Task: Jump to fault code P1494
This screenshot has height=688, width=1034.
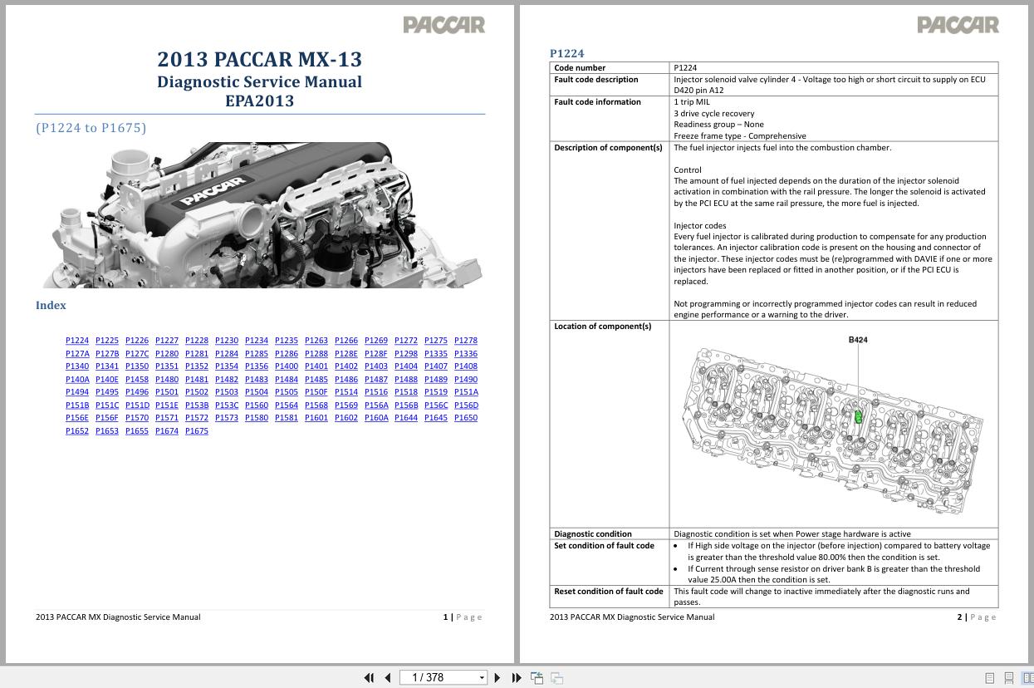Action: click(x=77, y=392)
